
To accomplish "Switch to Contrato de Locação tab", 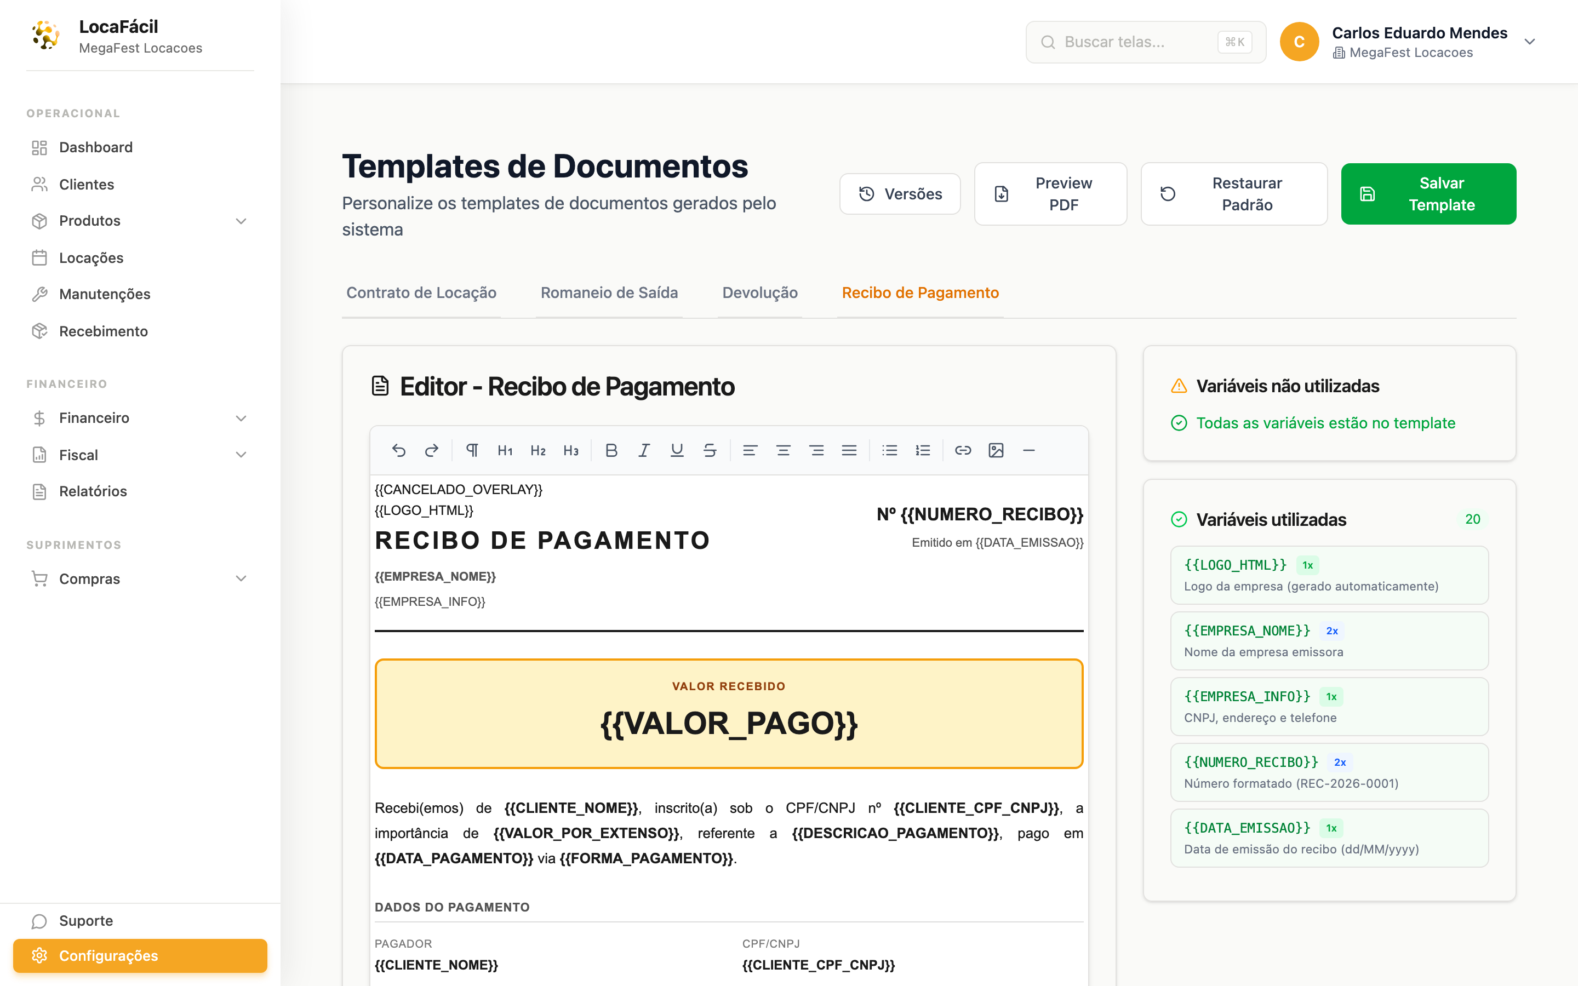I will pos(421,293).
